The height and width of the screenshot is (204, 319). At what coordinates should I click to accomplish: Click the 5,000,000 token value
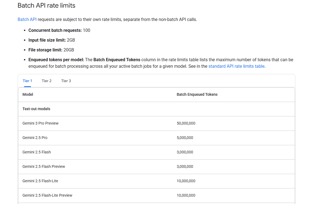point(185,138)
